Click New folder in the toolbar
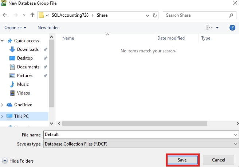This screenshot has width=239, height=167. [48, 28]
